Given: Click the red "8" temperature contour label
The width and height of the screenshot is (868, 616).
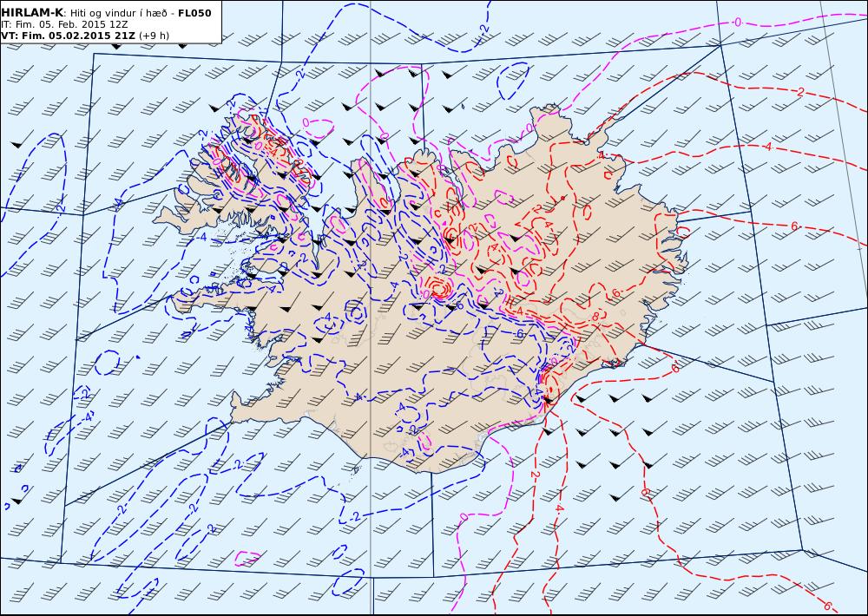Looking at the screenshot, I should (595, 318).
